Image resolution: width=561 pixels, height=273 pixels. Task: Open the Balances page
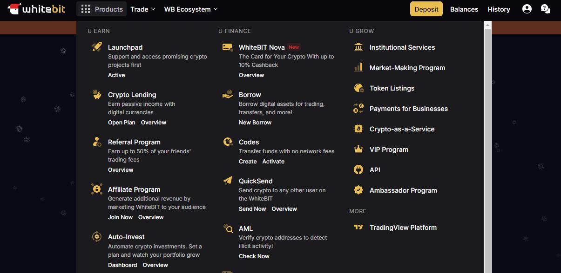[x=464, y=9]
